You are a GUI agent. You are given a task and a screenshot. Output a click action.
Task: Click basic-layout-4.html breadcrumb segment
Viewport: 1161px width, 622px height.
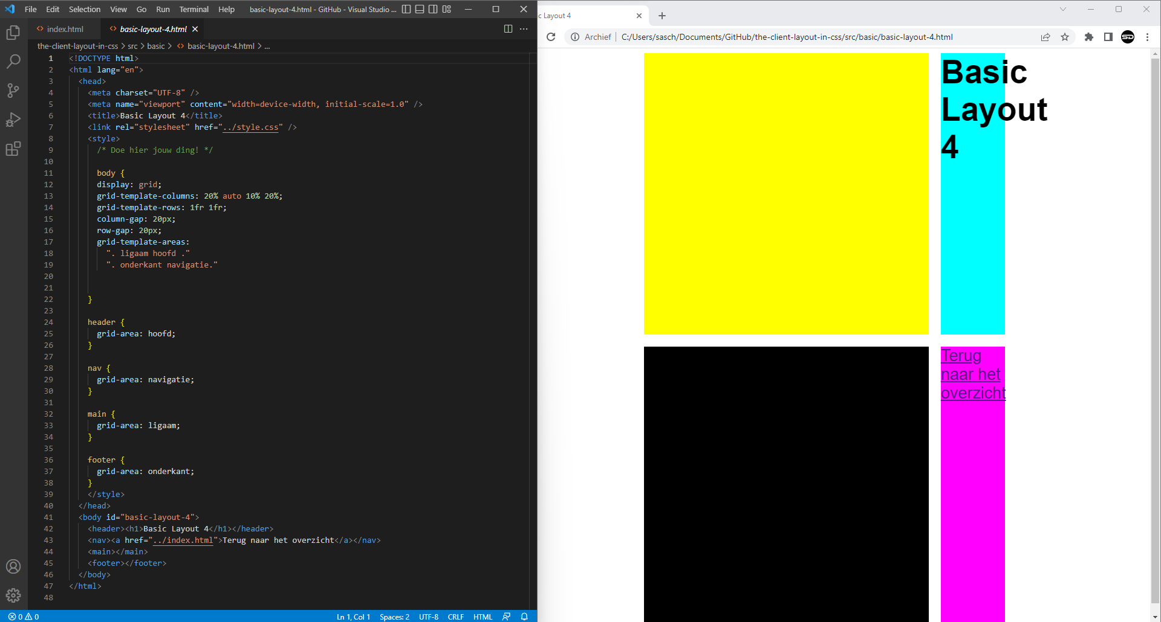coord(221,46)
